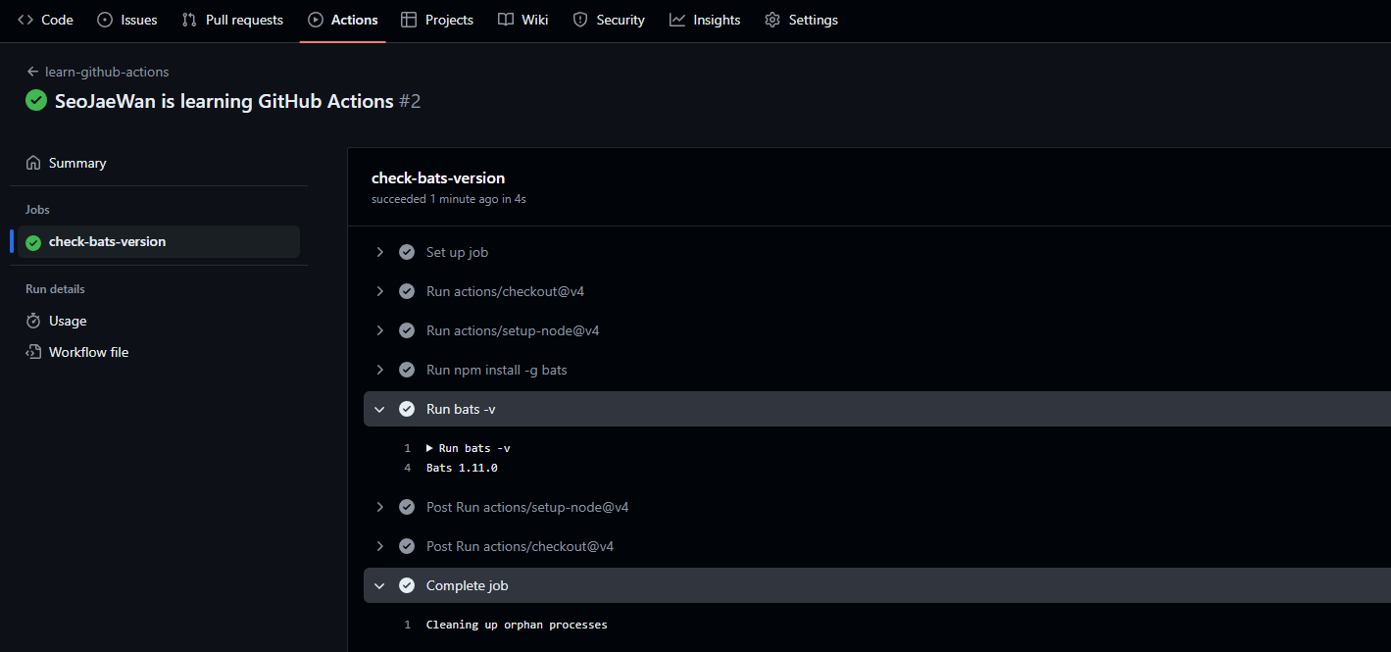Open the Code tab
The image size is (1391, 652).
(45, 20)
